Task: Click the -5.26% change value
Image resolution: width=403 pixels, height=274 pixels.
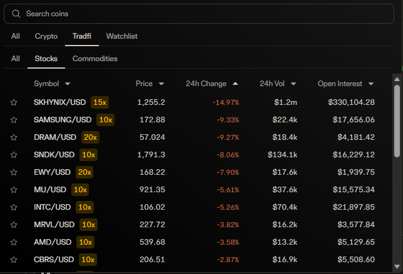Action: [x=228, y=207]
